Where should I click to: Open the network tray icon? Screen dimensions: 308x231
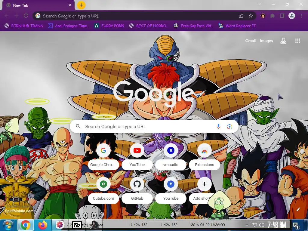[x=254, y=225]
